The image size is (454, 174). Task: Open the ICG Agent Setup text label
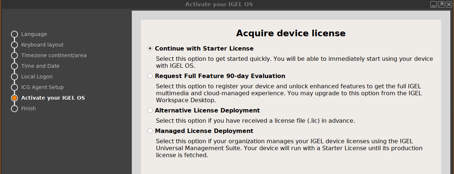coord(42,87)
